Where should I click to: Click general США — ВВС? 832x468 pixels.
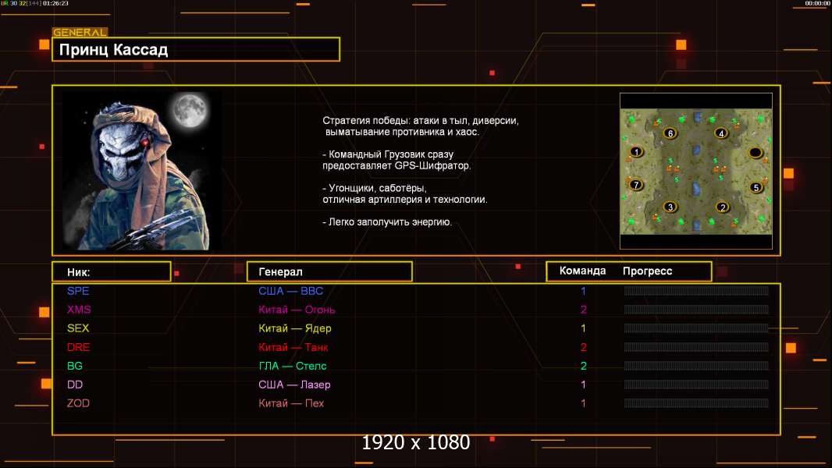291,291
